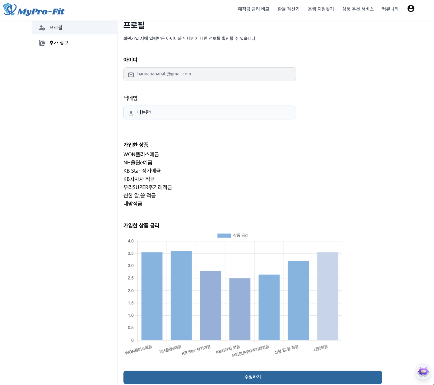434x385 pixels.
Task: Toggle the 상품 금리 chart legend swatch
Action: 224,236
